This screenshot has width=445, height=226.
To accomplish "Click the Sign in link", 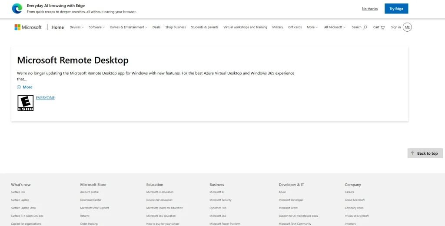I will (395, 27).
